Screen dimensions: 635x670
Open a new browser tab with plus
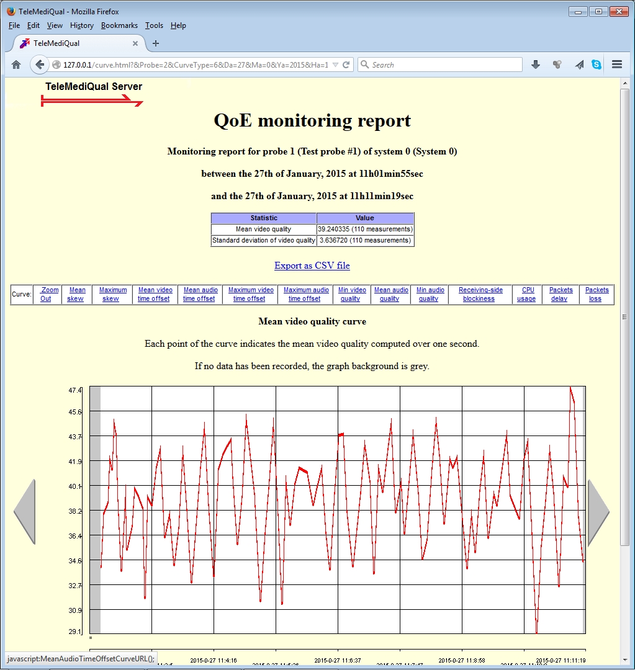(x=156, y=43)
